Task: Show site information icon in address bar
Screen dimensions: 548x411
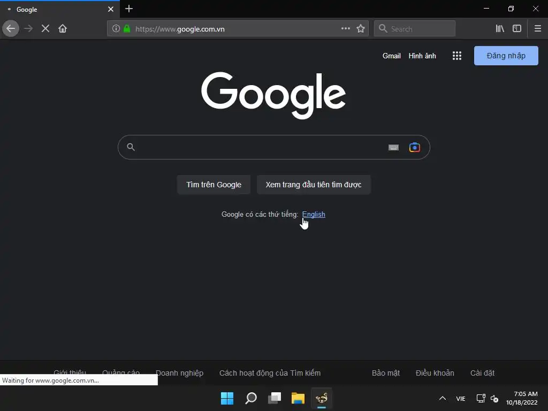Action: [116, 29]
